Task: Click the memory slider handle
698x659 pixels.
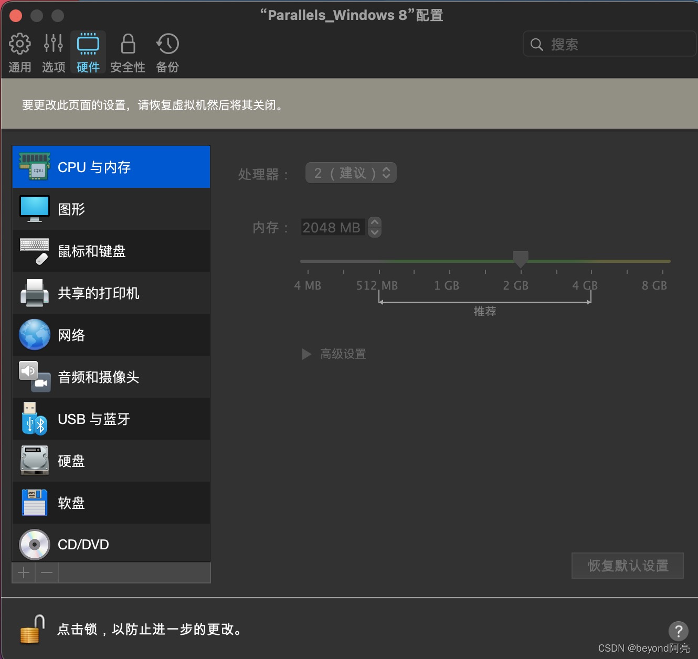Action: point(520,259)
